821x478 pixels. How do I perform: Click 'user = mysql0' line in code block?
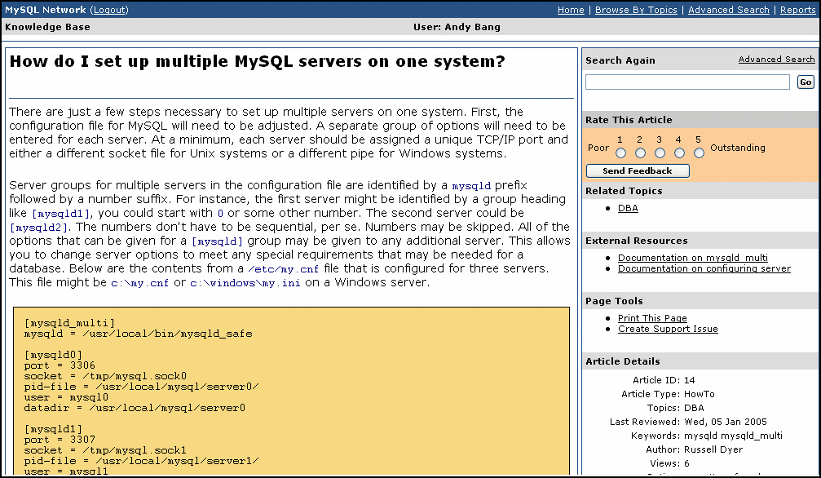coord(66,397)
